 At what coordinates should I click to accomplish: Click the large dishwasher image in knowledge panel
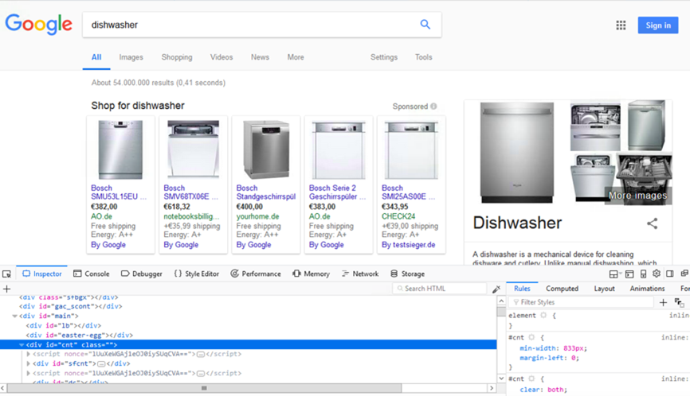point(517,153)
